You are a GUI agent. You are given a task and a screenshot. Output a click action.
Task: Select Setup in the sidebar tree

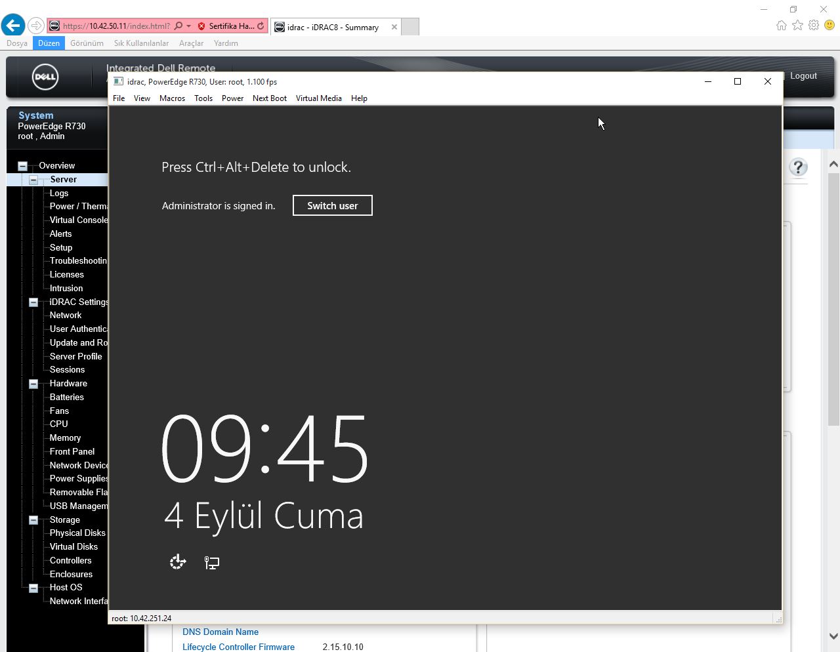[61, 248]
